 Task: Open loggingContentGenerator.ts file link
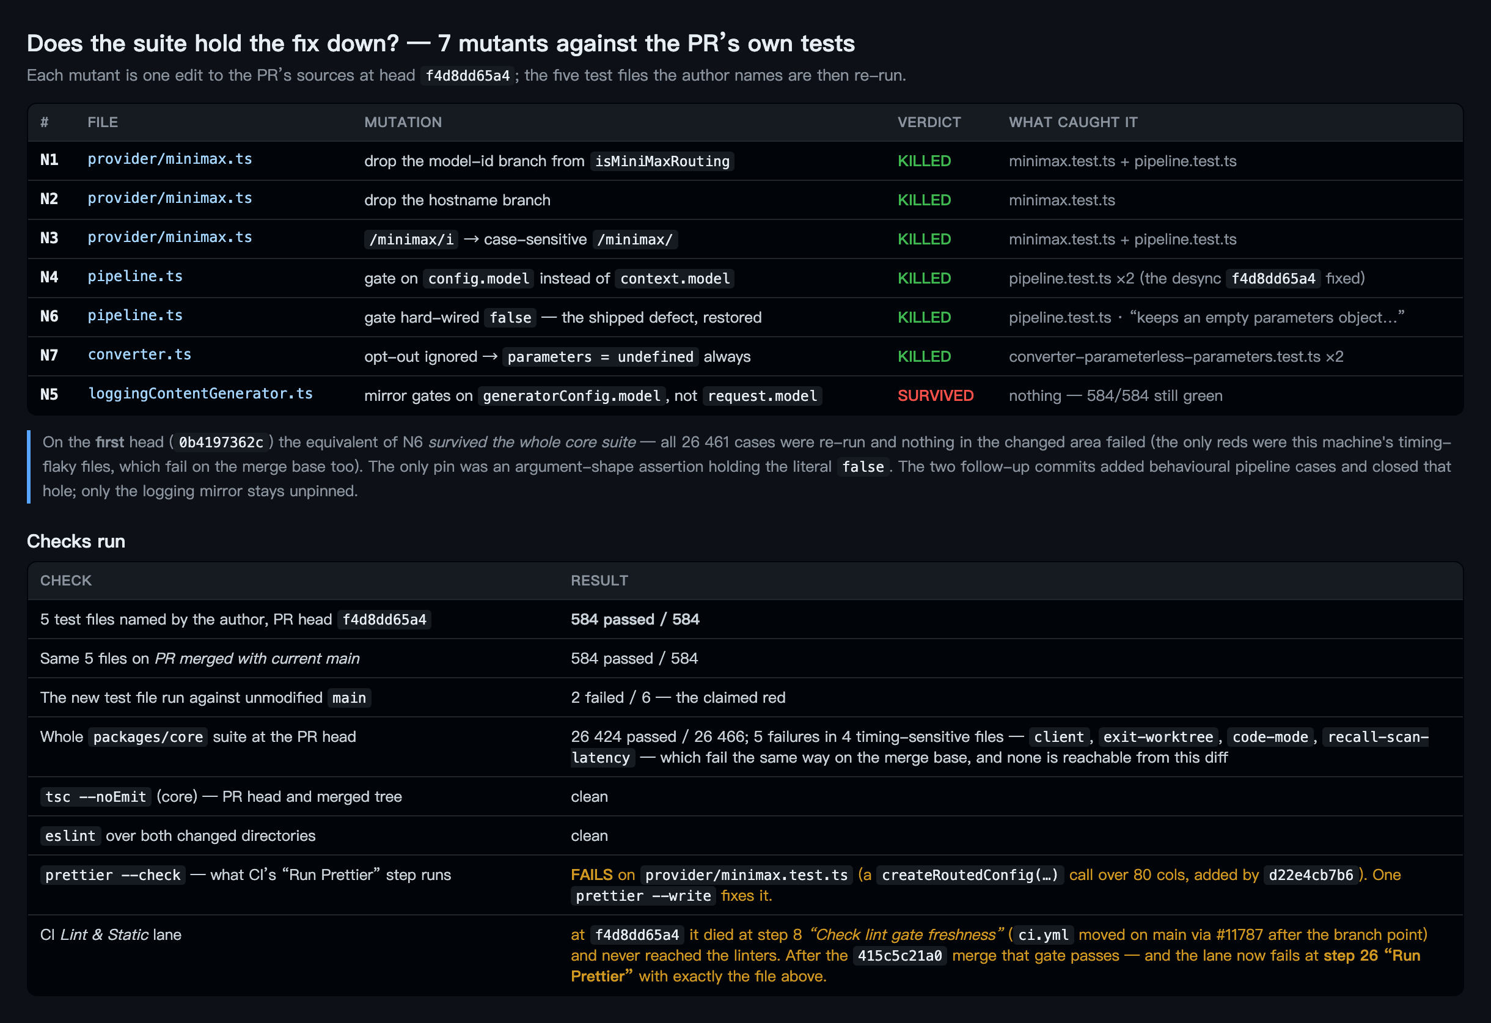[200, 394]
